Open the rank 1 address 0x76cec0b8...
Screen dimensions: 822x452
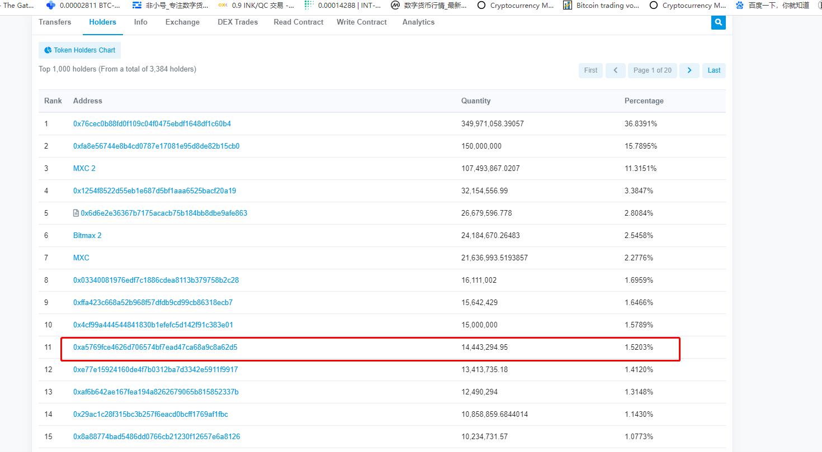(x=152, y=124)
